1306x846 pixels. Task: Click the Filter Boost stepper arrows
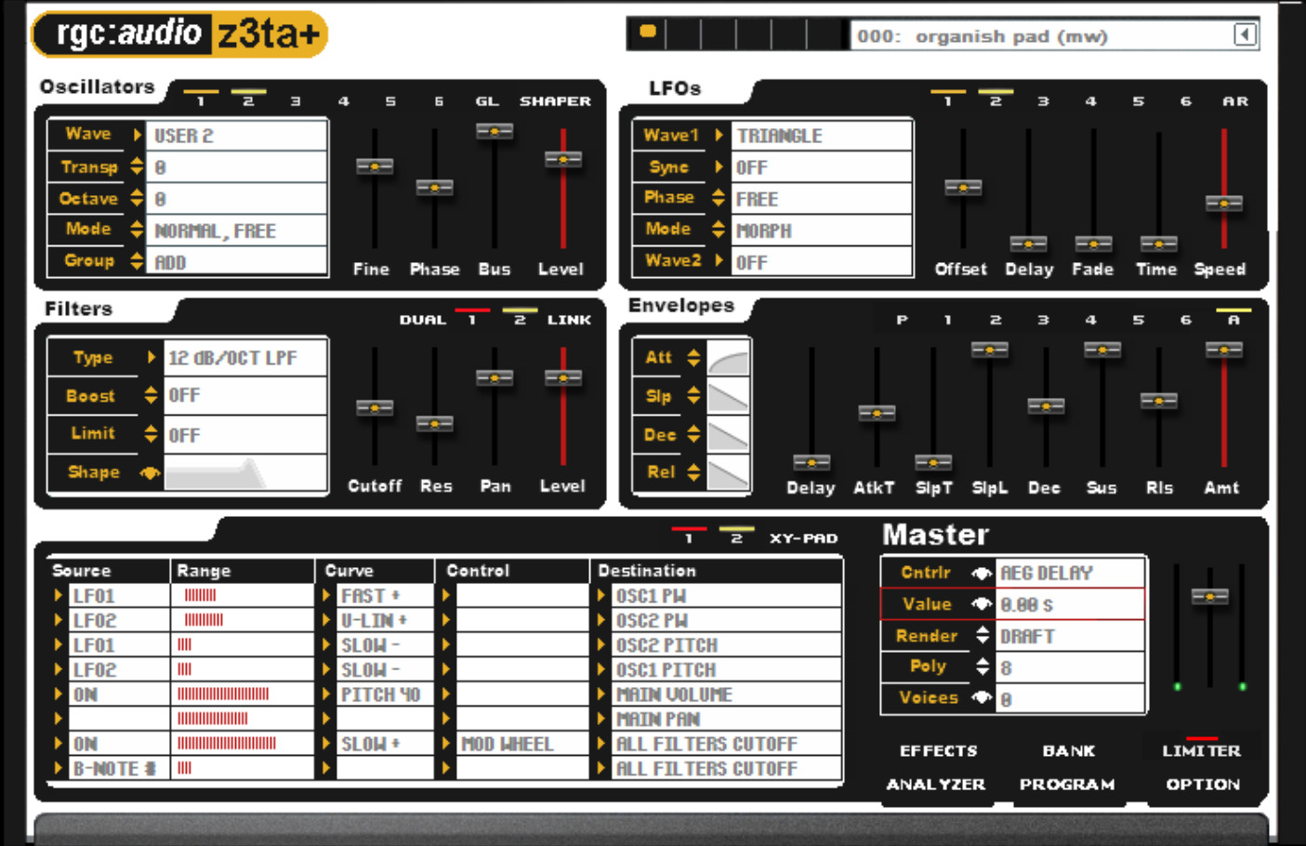point(151,396)
